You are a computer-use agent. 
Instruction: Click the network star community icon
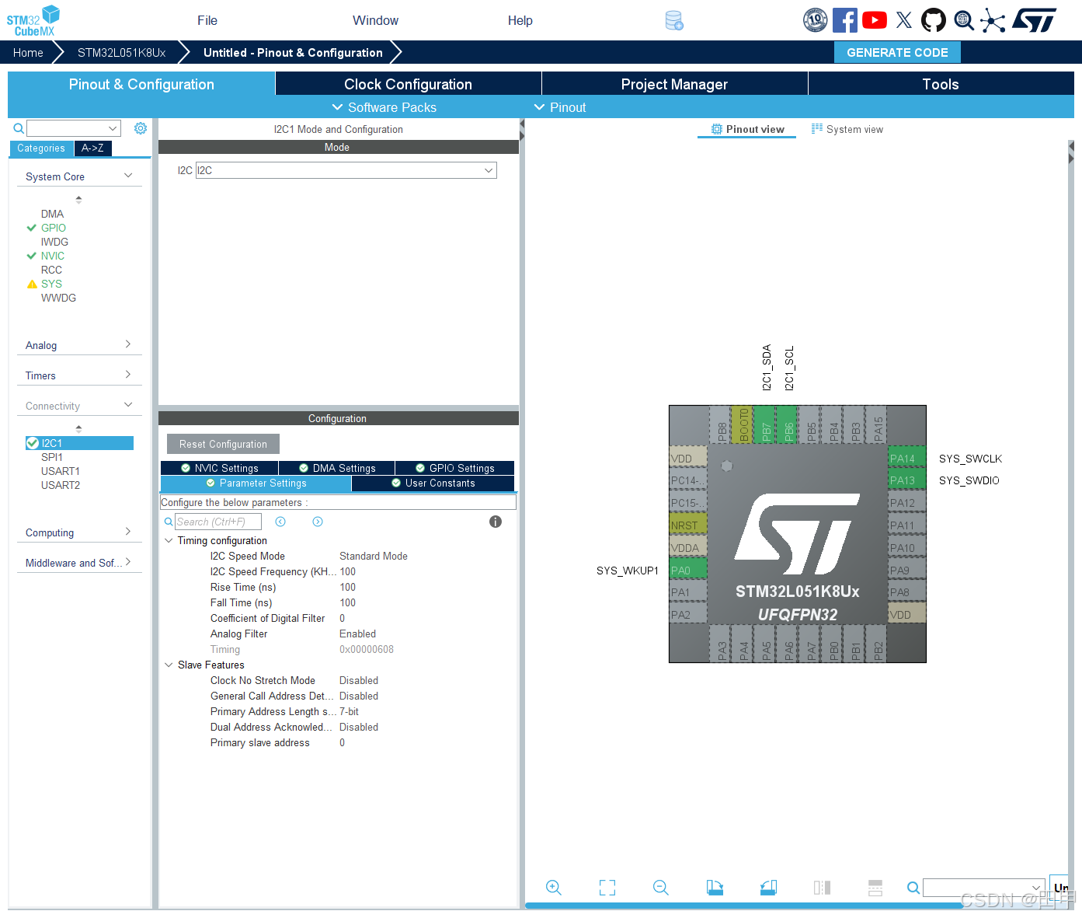(993, 20)
